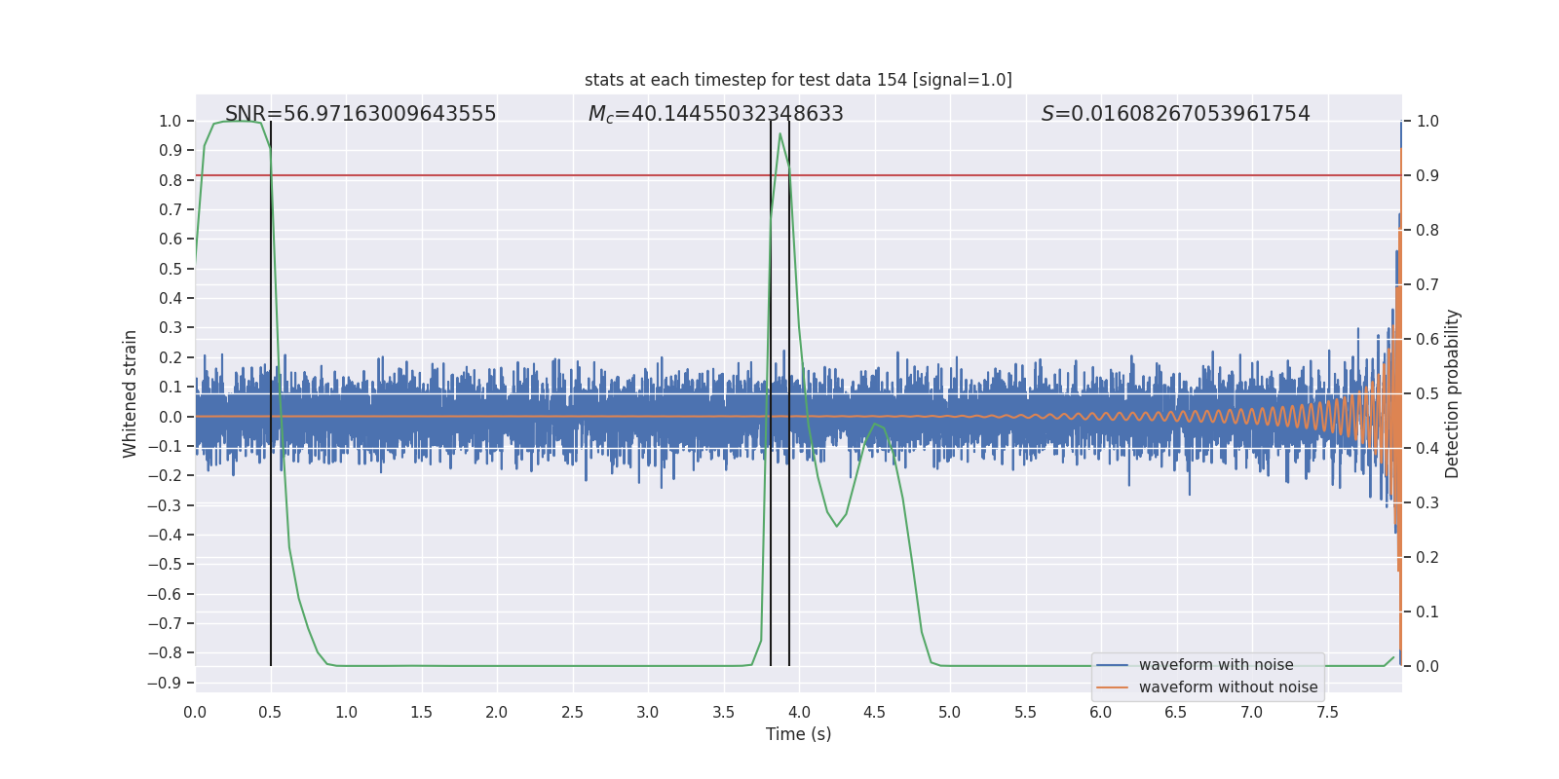This screenshot has height=779, width=1559.
Task: Select the SNR=56.97163009643555 annotation
Action: [361, 114]
